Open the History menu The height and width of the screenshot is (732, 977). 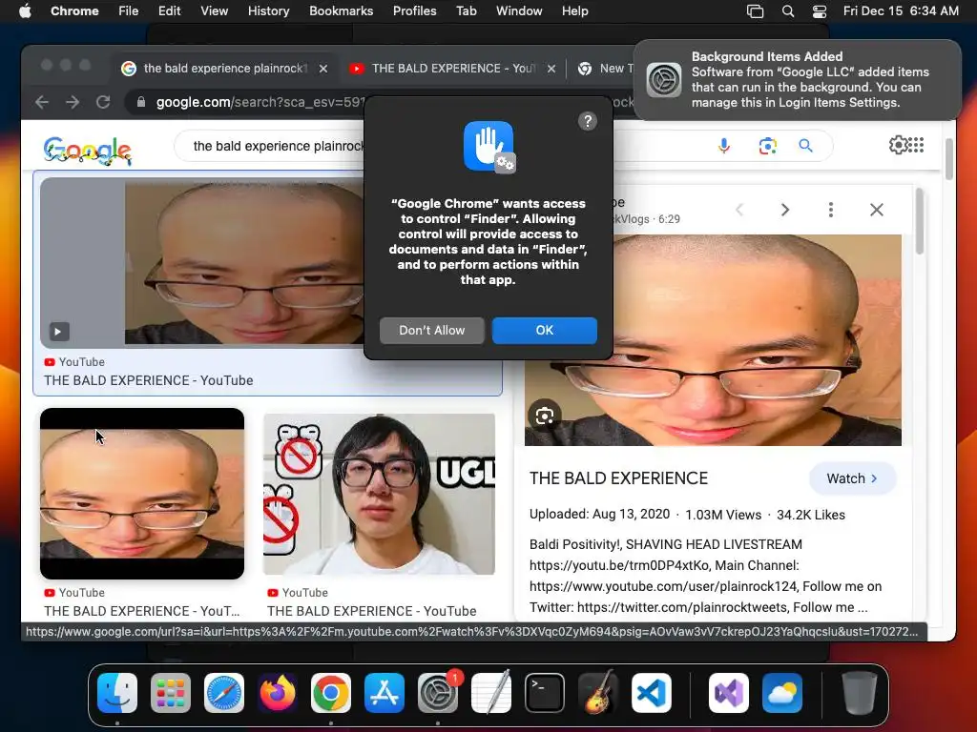point(268,11)
